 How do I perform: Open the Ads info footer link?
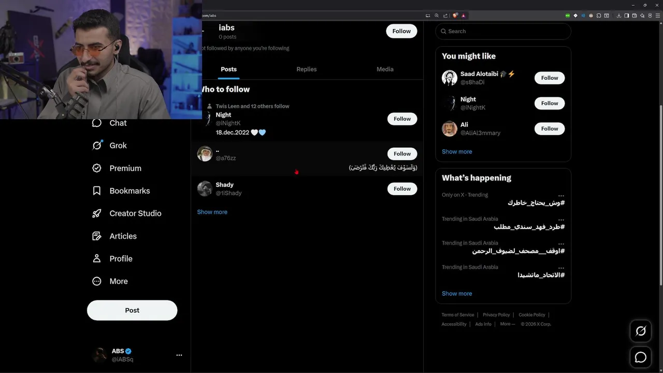[483, 324]
